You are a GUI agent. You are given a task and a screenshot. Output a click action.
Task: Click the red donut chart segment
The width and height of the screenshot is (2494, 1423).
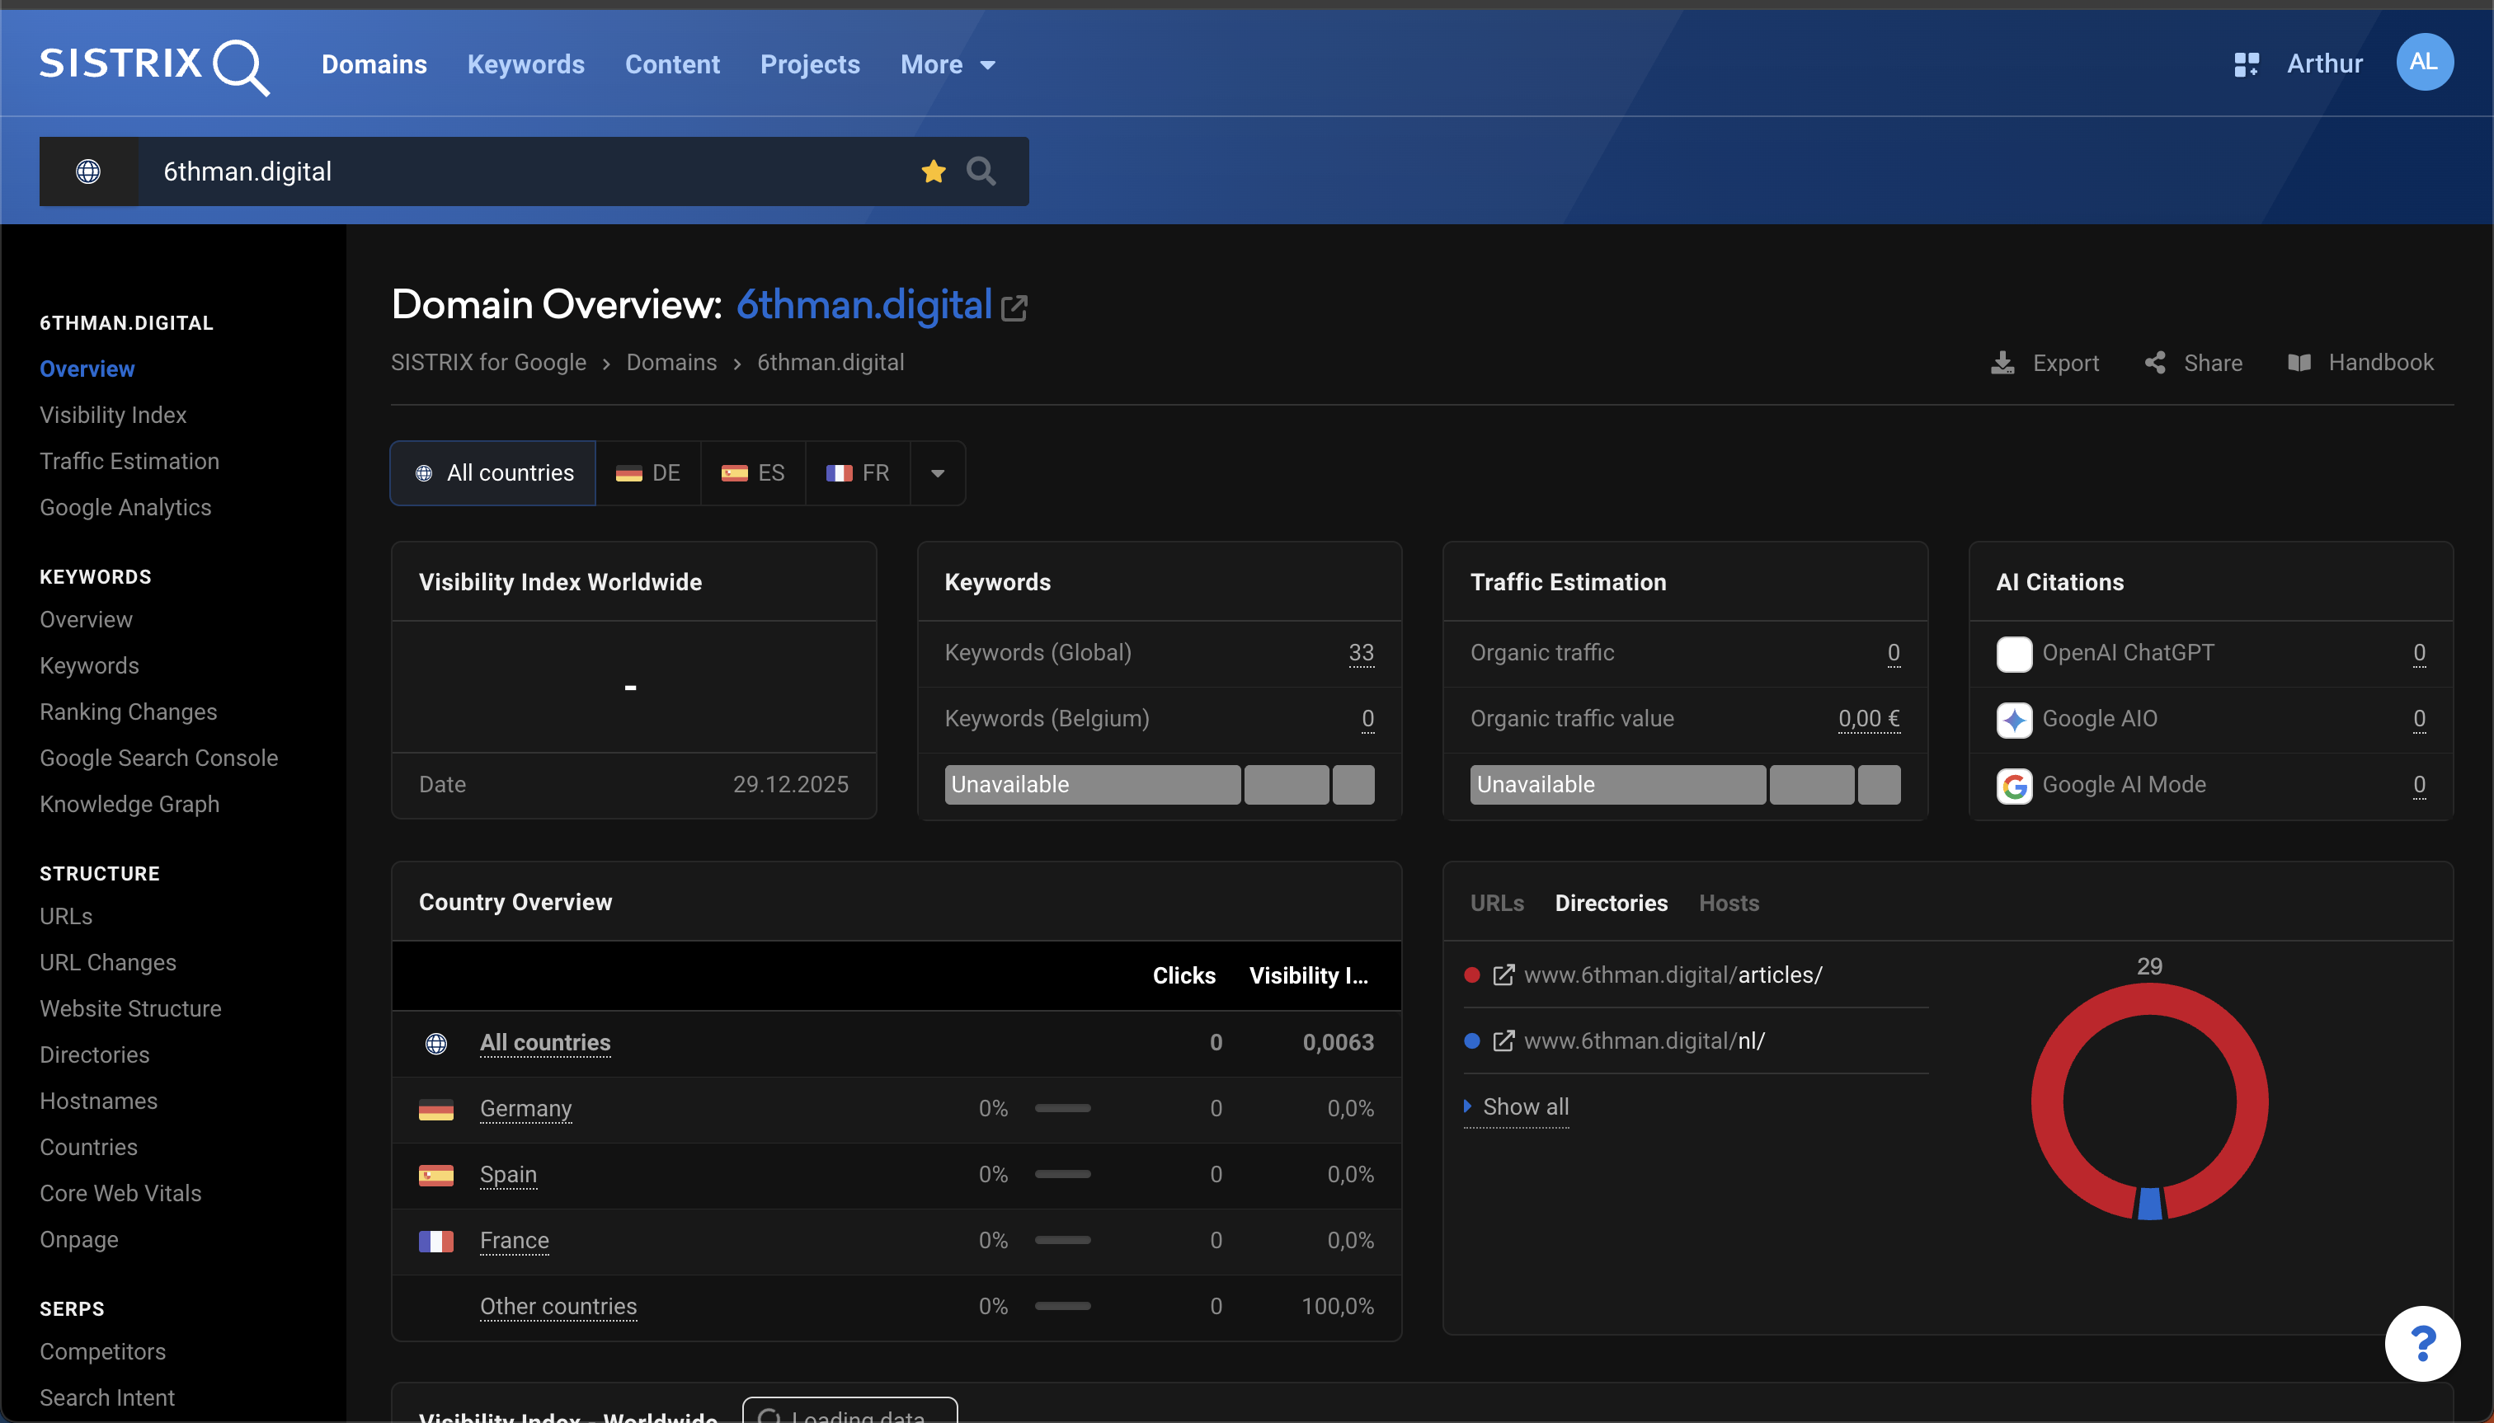[x=2050, y=1101]
